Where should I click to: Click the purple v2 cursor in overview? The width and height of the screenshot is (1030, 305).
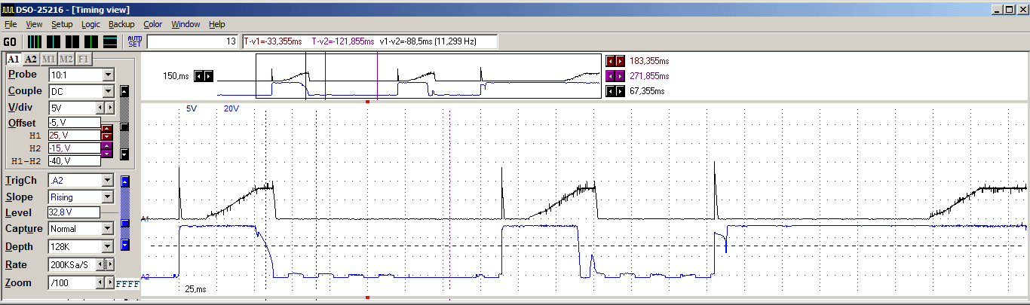(376, 76)
